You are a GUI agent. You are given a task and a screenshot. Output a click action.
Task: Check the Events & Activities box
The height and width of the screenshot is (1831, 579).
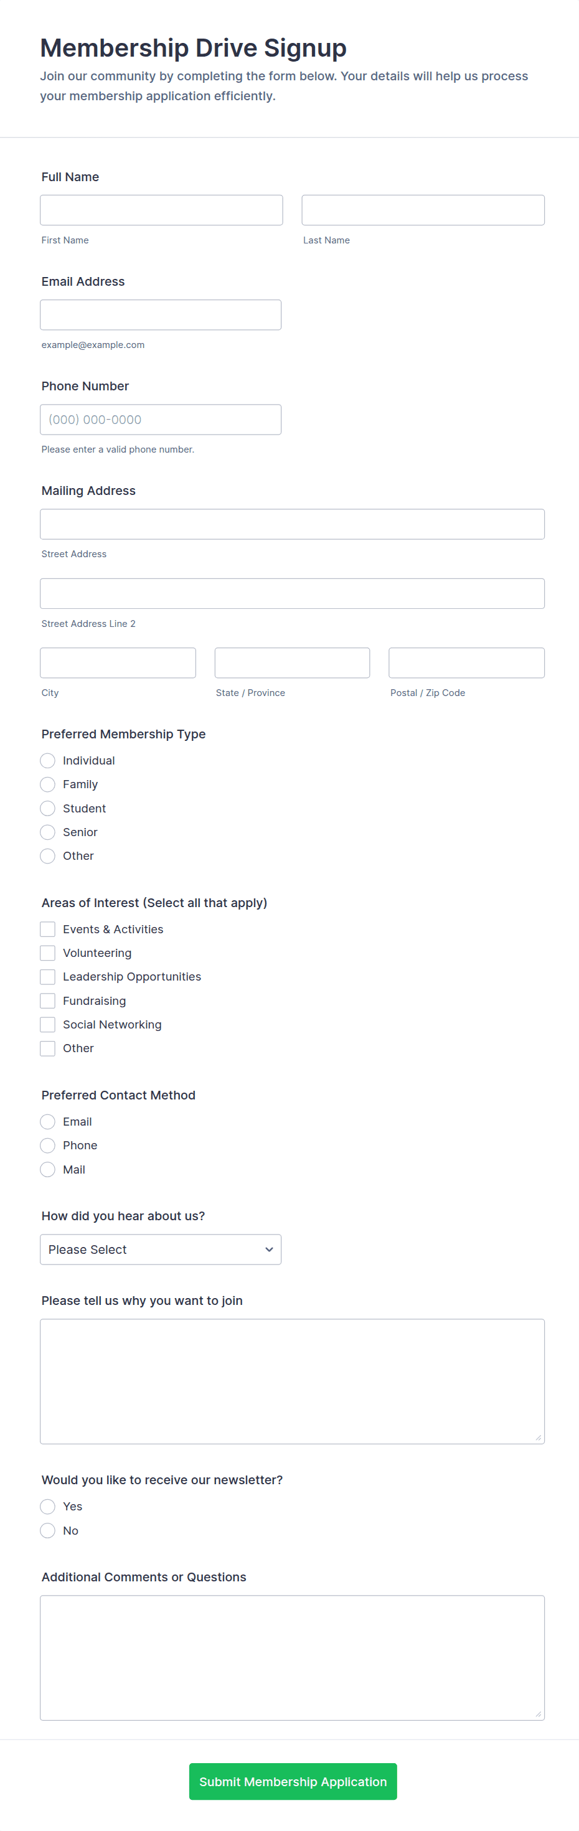tap(47, 929)
